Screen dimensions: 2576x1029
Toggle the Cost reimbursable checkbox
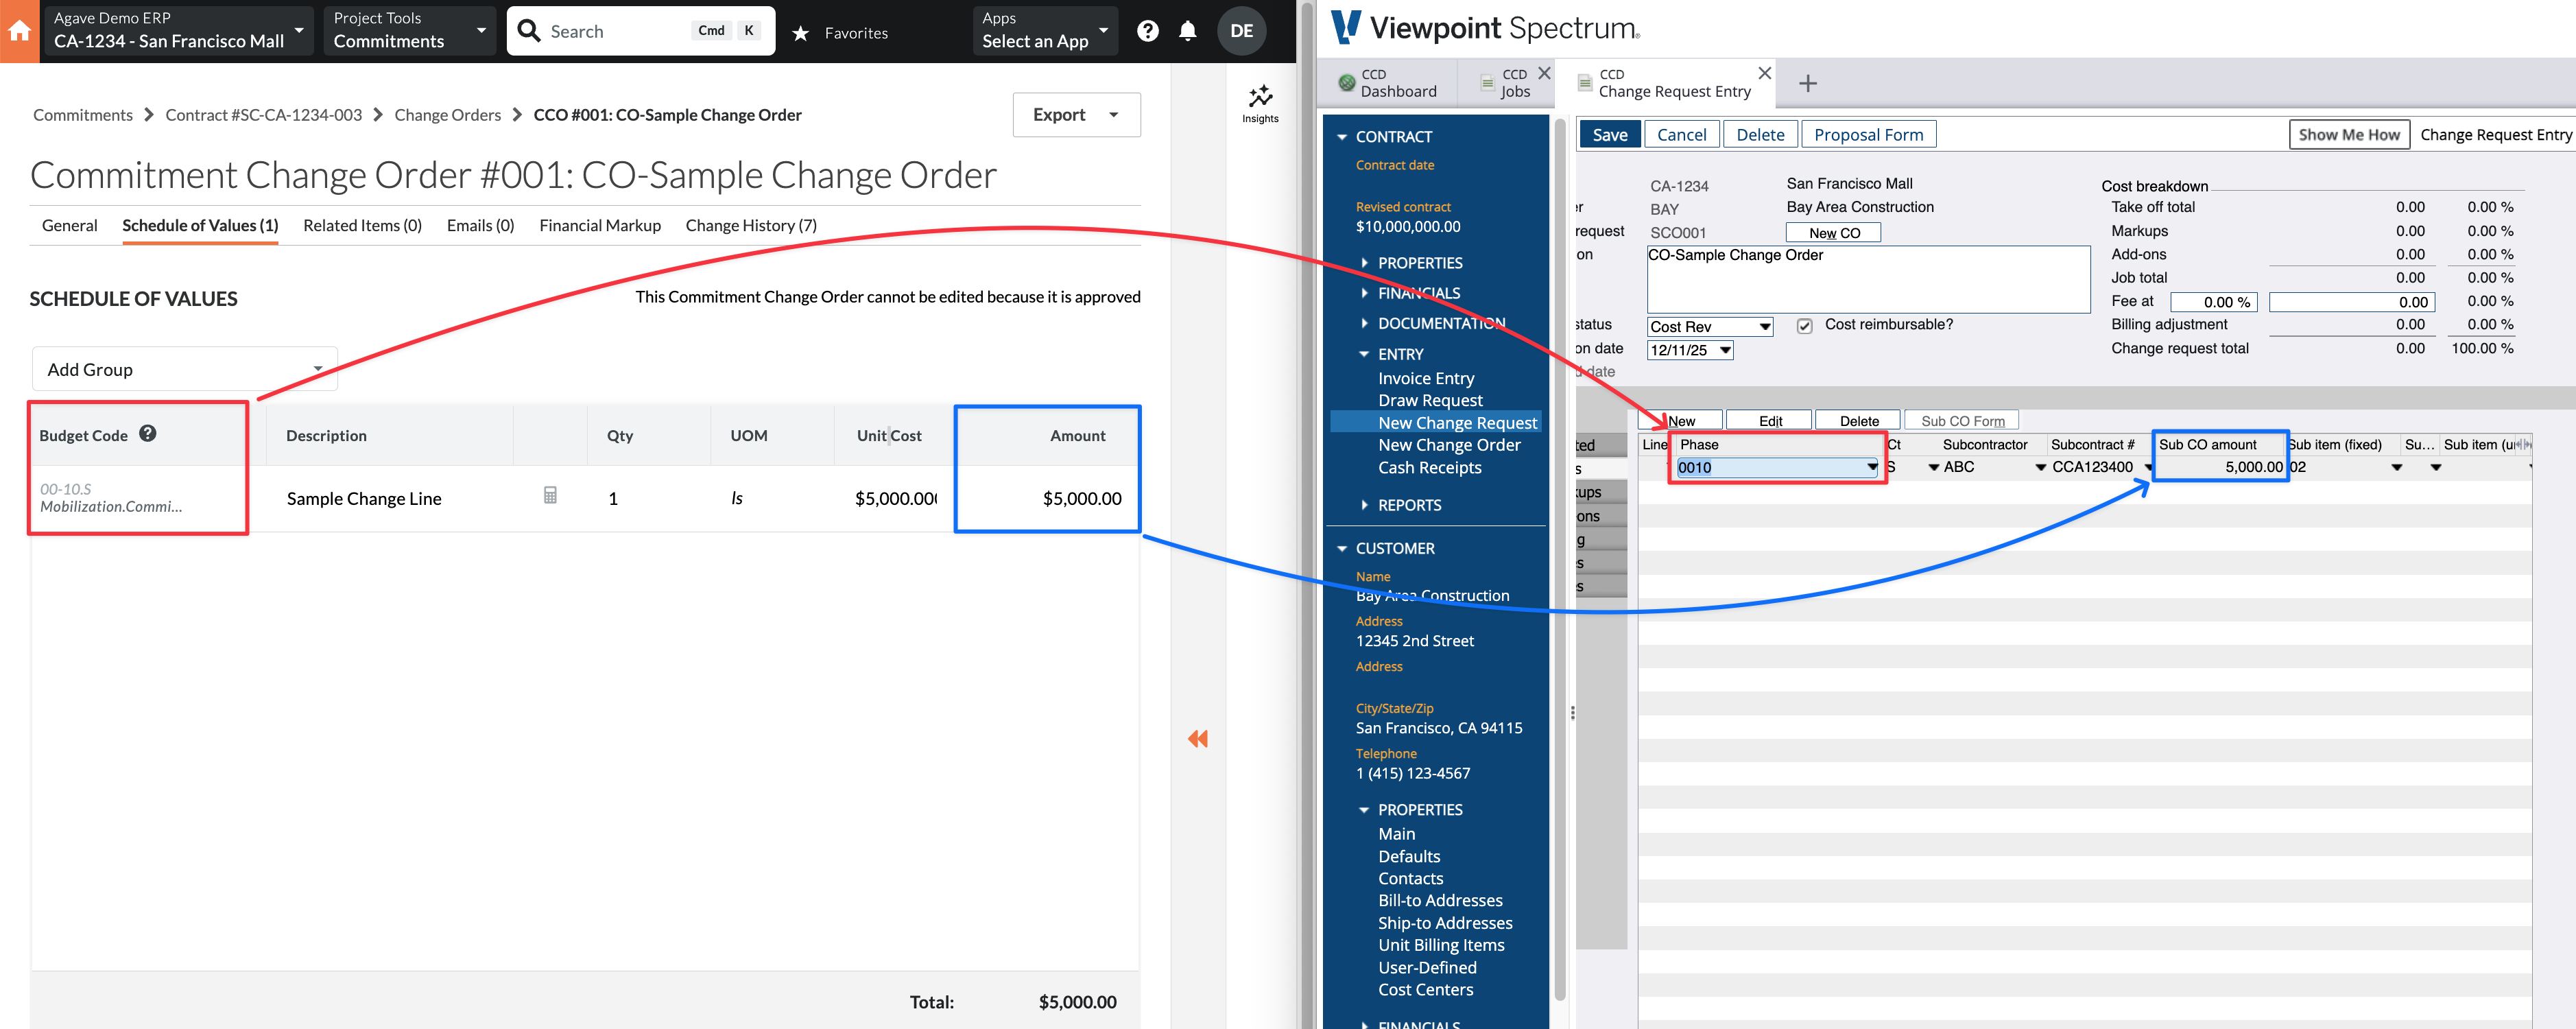pyautogui.click(x=1804, y=326)
